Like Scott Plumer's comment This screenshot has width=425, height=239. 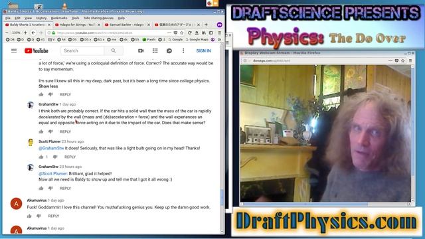(41, 157)
